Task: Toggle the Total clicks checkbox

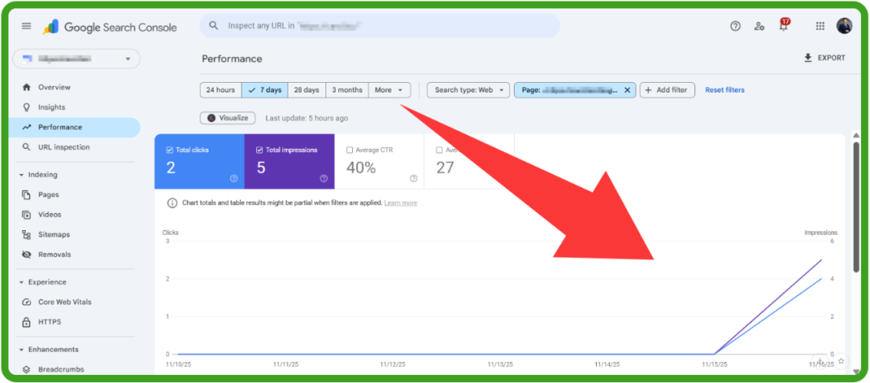Action: (x=170, y=150)
